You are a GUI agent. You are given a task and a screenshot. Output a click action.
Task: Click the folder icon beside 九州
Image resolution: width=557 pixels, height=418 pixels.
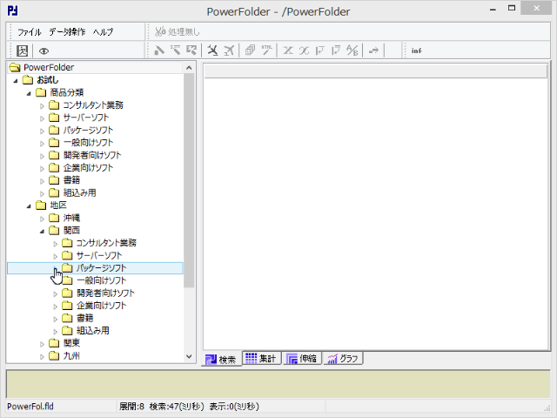54,355
